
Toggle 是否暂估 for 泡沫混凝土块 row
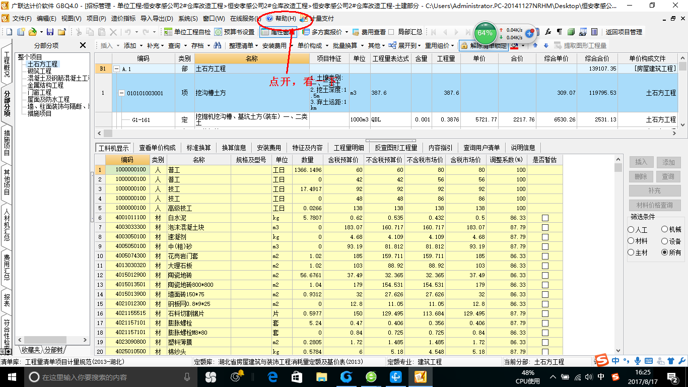click(545, 227)
